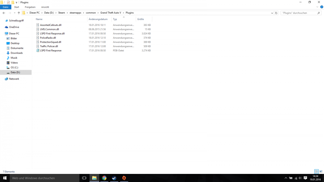324x182 pixels.
Task: Open Desktop folder in sidebar
Action: coord(15,43)
